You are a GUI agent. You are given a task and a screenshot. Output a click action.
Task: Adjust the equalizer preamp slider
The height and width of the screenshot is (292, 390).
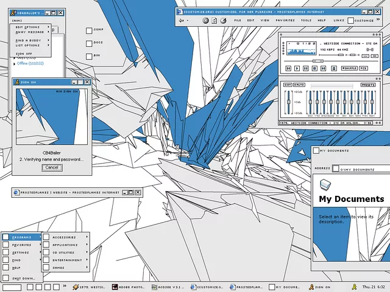point(288,102)
